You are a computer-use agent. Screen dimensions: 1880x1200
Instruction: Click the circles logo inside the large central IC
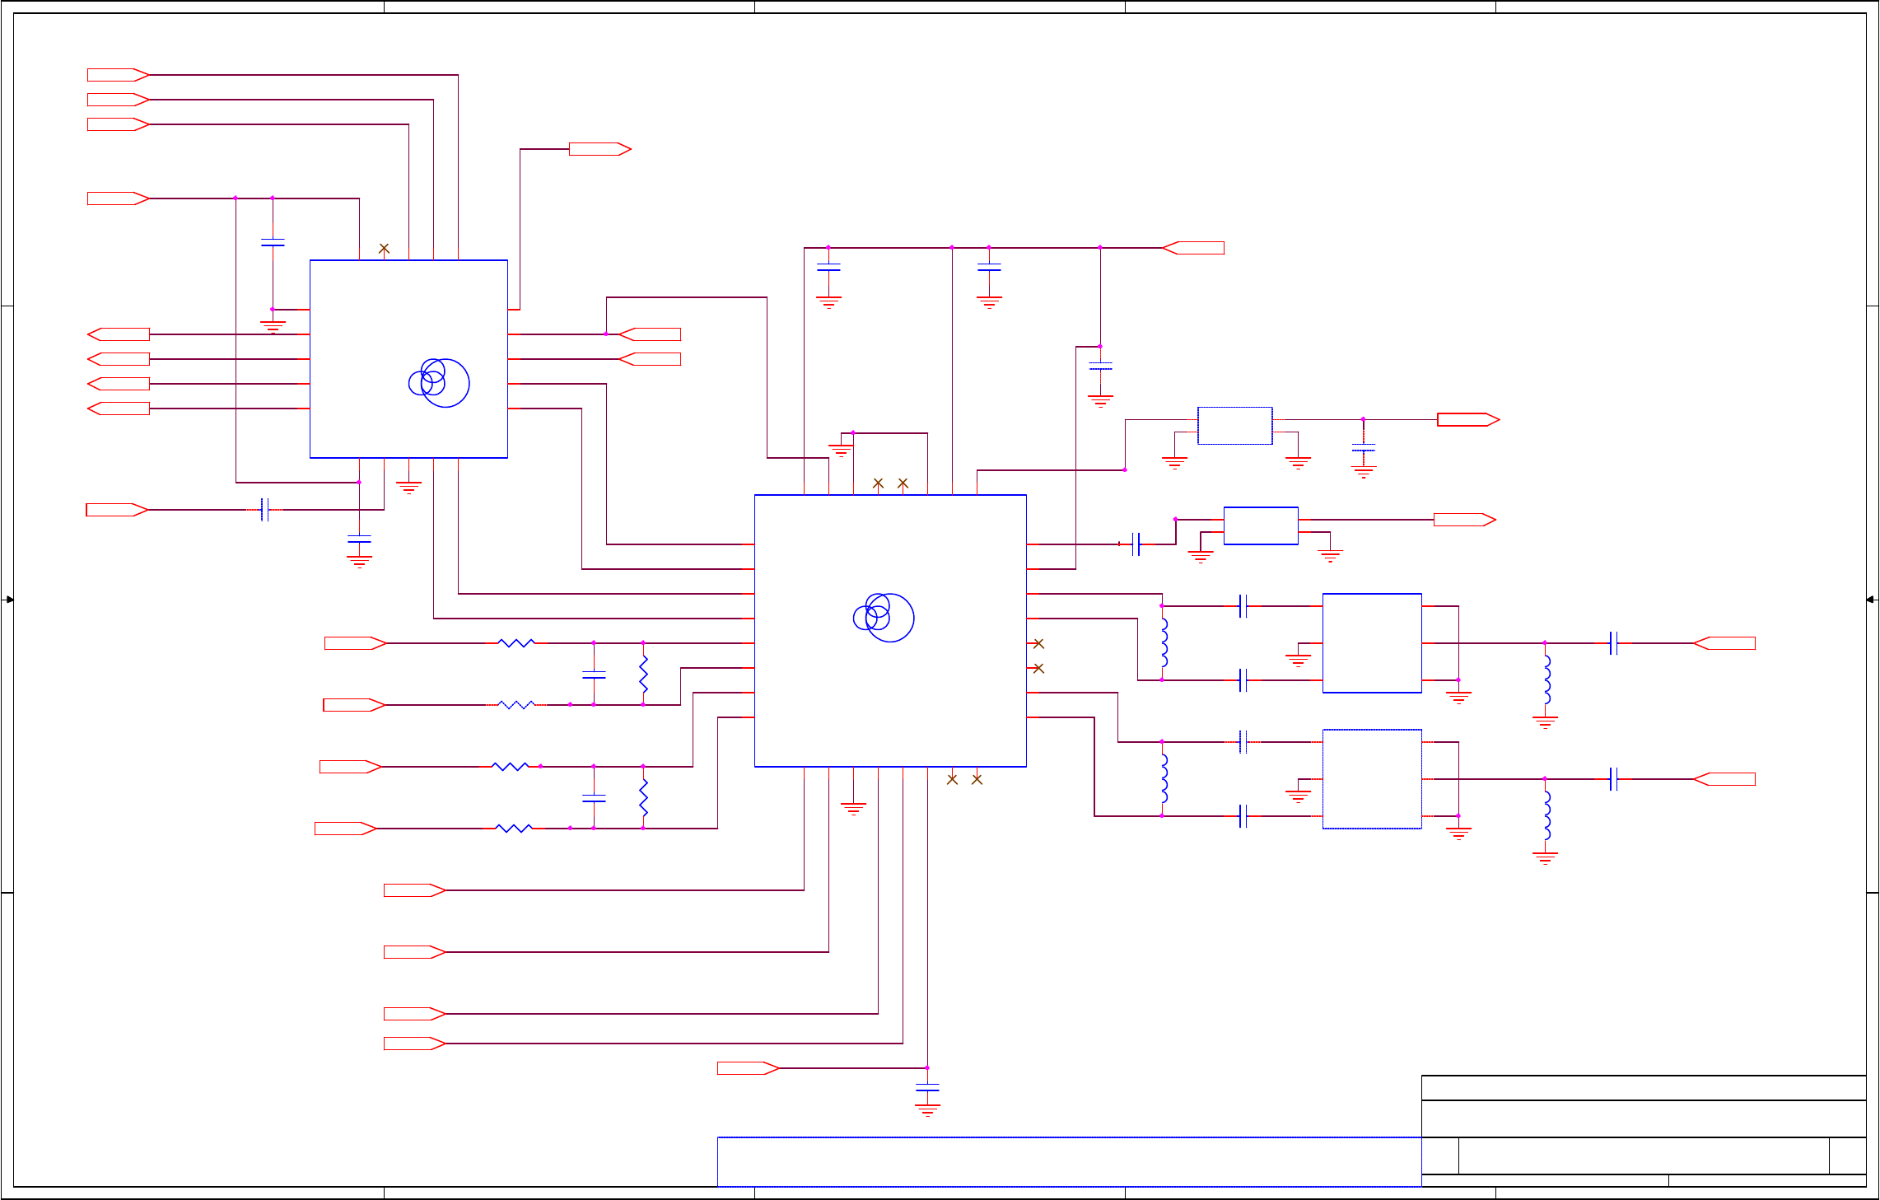[884, 618]
